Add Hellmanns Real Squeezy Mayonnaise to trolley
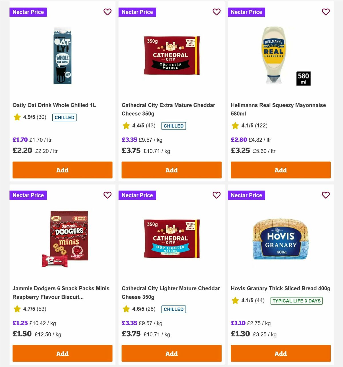 pos(280,170)
